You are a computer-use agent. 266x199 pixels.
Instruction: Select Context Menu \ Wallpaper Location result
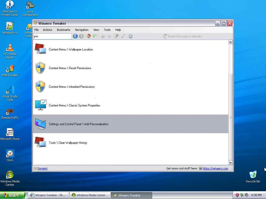point(130,49)
